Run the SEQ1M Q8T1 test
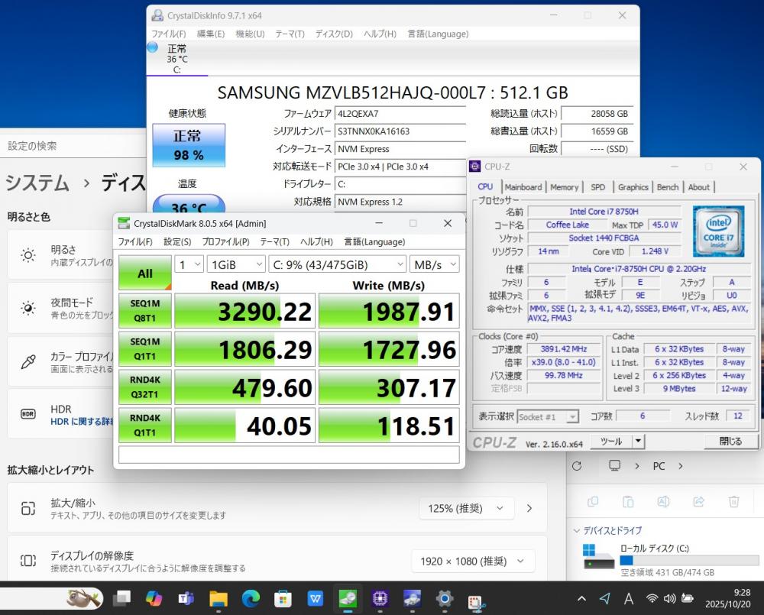Viewport: 764px width, 615px height. click(144, 312)
